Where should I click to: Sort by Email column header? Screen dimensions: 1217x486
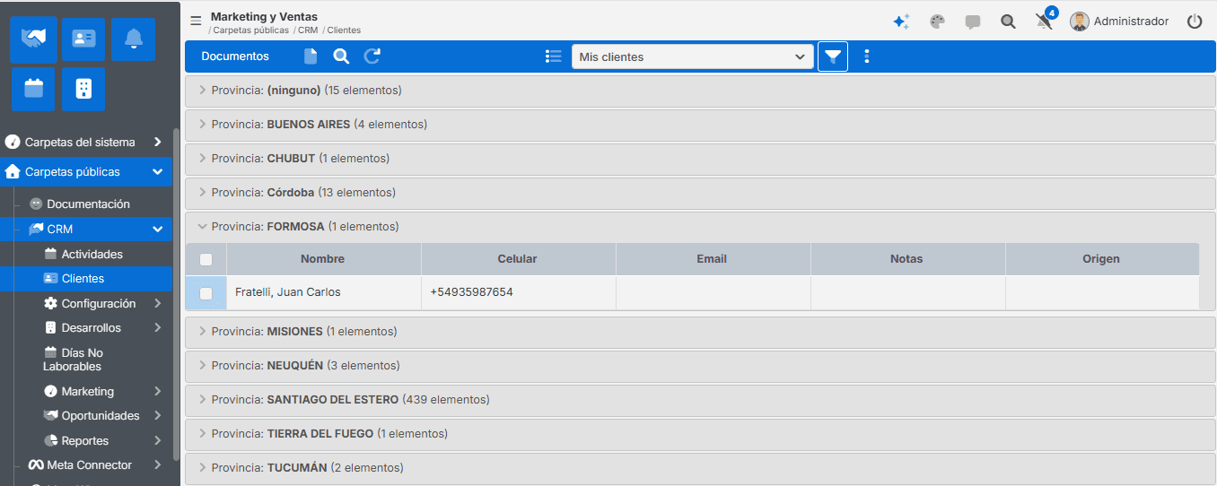(713, 259)
